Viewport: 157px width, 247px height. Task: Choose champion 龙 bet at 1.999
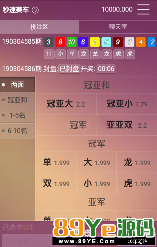coord(137,163)
